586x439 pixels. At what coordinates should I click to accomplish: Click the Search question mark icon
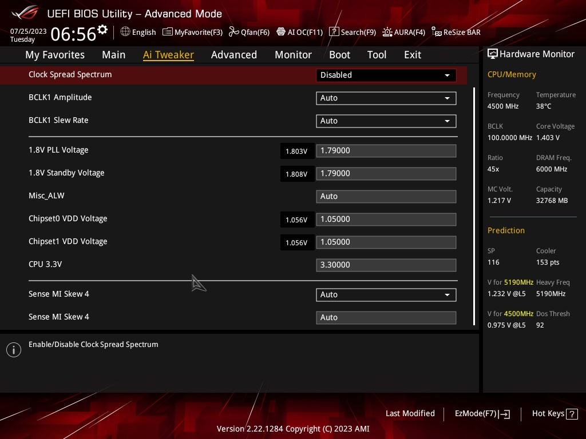334,32
